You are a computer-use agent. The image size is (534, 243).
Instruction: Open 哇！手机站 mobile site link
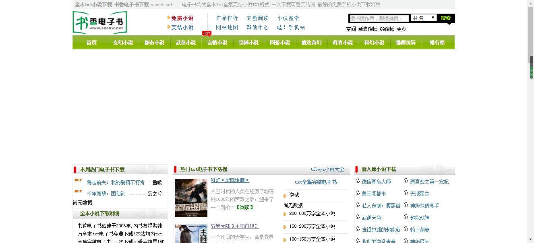click(291, 27)
